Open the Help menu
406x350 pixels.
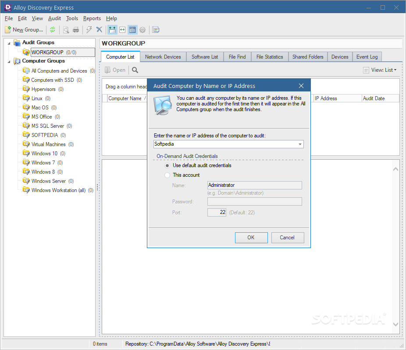(111, 18)
